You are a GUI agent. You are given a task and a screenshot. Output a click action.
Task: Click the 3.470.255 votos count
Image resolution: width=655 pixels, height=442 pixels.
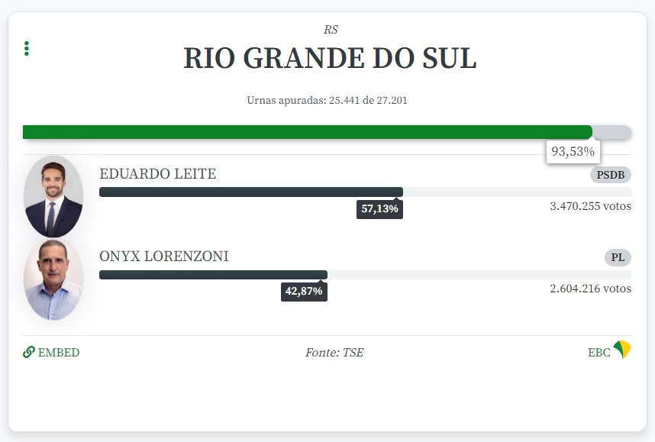point(590,206)
